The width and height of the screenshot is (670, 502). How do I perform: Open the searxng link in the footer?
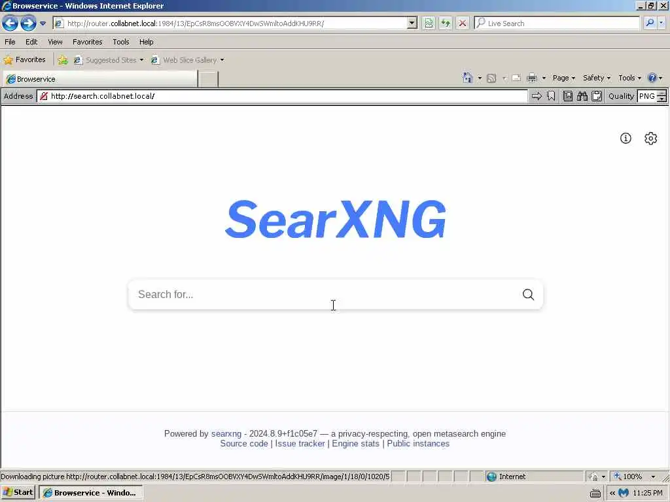tap(226, 434)
